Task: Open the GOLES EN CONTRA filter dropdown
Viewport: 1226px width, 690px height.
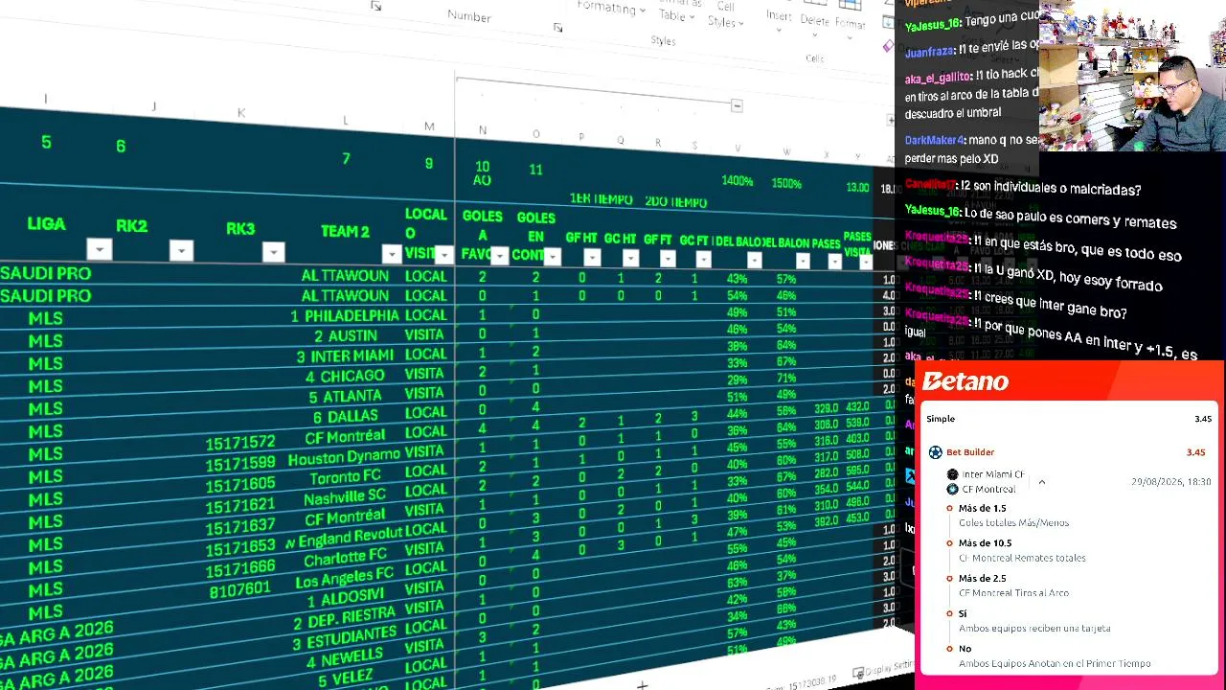Action: click(x=553, y=256)
